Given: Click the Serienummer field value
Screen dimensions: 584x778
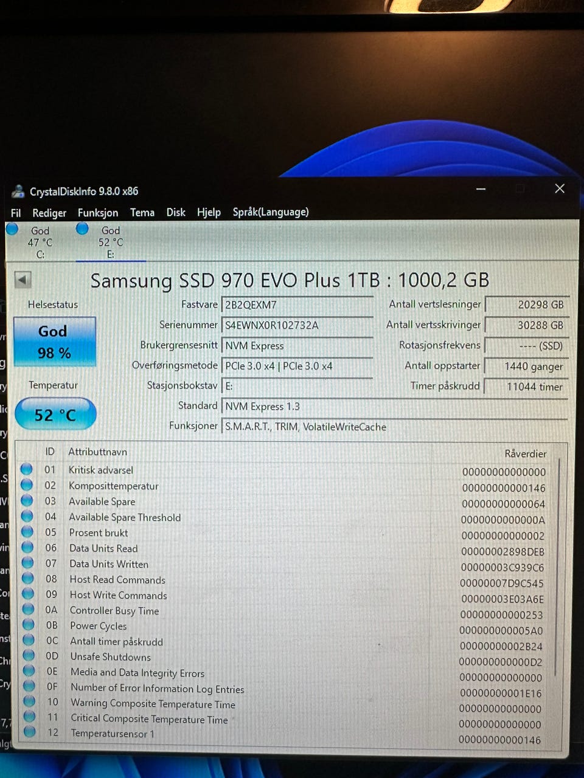Looking at the screenshot, I should [297, 325].
